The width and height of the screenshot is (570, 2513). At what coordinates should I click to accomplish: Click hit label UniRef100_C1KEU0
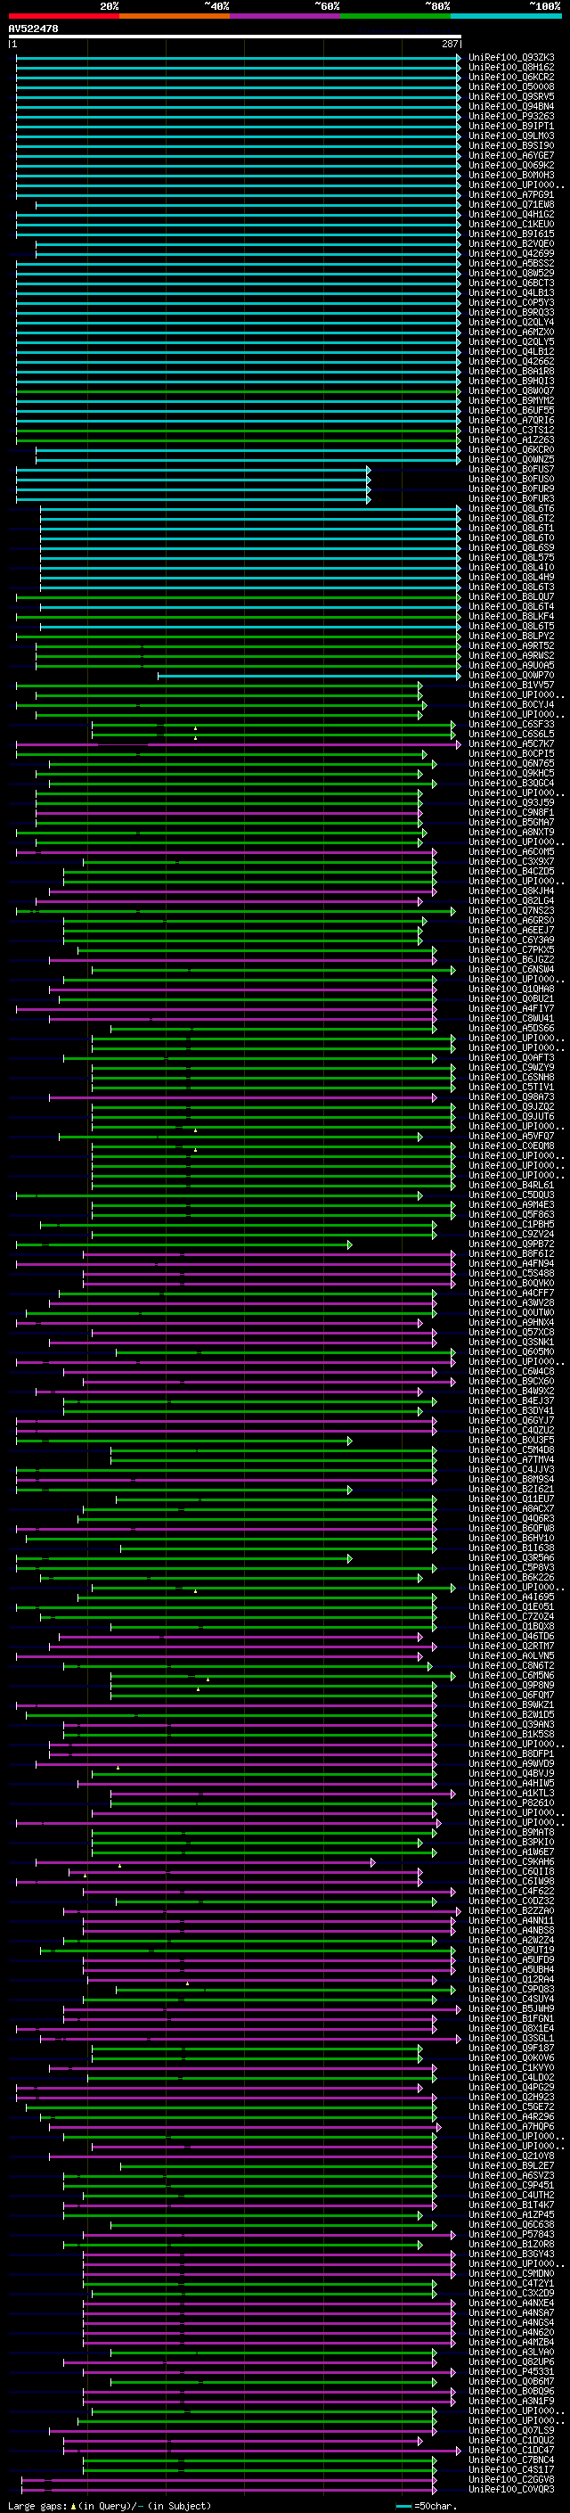click(x=511, y=225)
